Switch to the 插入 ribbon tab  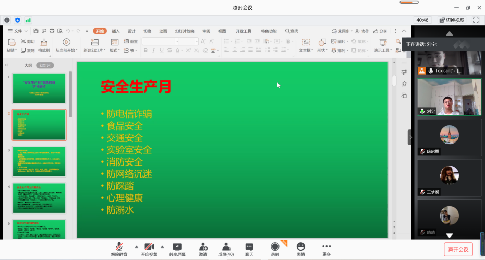(116, 31)
